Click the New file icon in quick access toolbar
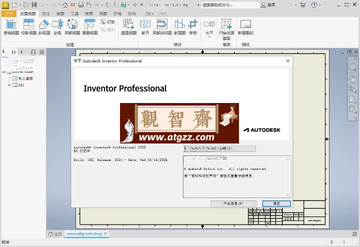The image size is (360, 247). [x=14, y=4]
